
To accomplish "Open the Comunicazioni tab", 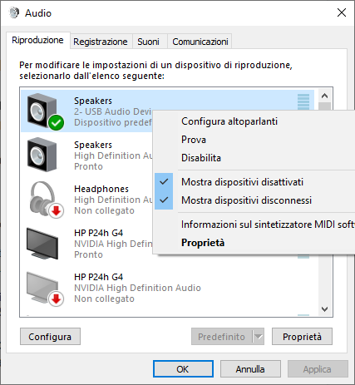I will (x=200, y=42).
